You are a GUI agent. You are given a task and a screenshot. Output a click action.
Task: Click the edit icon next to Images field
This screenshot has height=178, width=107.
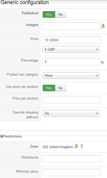103,26
